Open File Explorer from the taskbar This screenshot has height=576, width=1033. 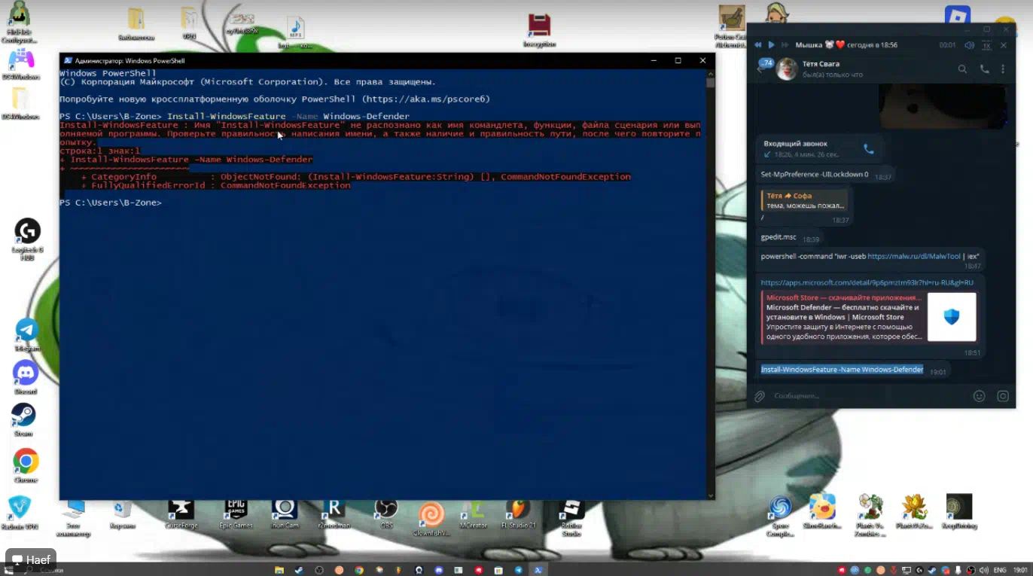pos(279,570)
